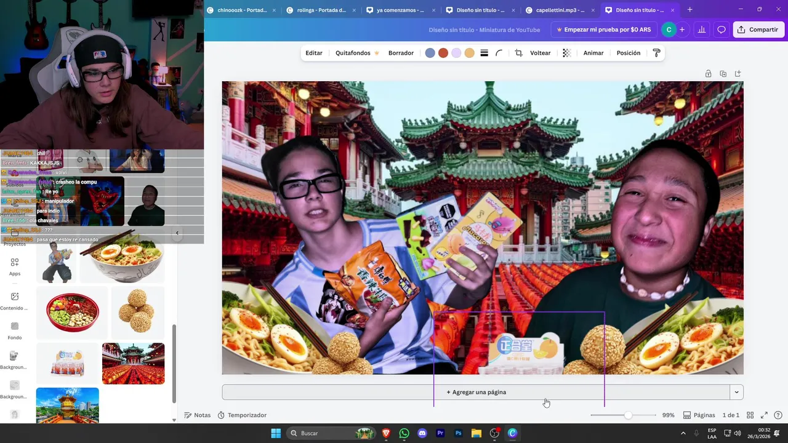Click the green C account avatar
Viewport: 788px width, 443px height.
point(669,30)
